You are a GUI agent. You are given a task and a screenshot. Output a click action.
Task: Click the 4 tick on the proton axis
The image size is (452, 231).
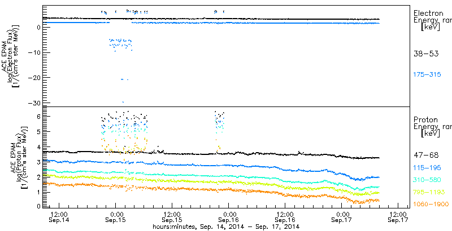[x=37, y=147]
